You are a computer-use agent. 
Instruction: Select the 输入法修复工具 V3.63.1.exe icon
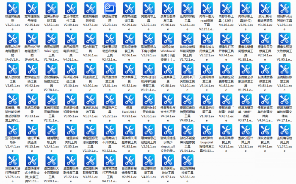pos(13,69)
